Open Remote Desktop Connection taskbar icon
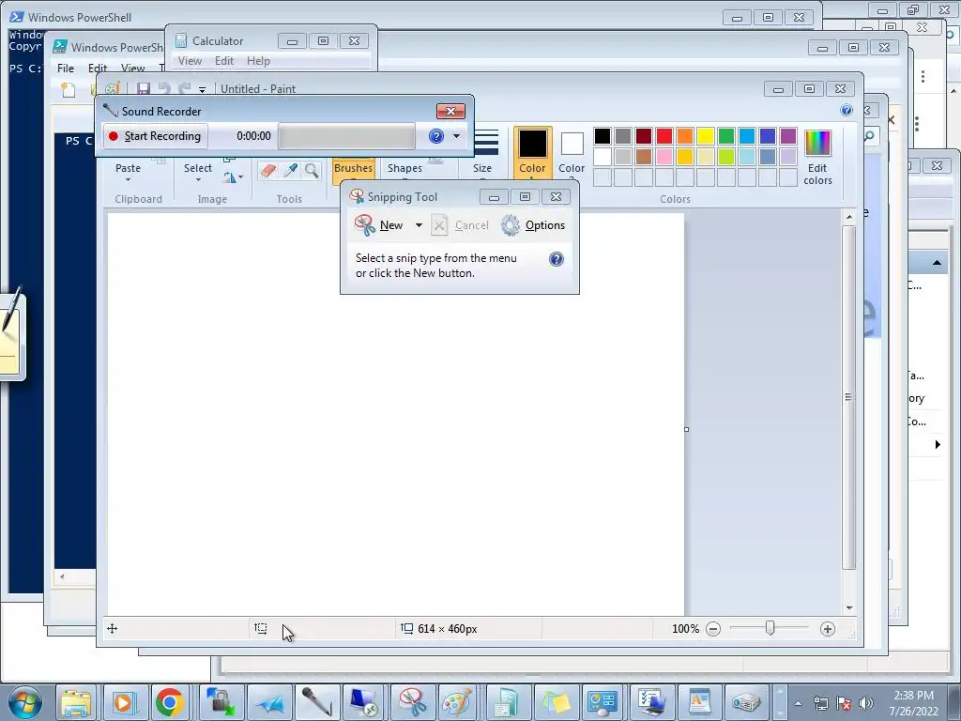This screenshot has height=721, width=961. click(x=363, y=702)
